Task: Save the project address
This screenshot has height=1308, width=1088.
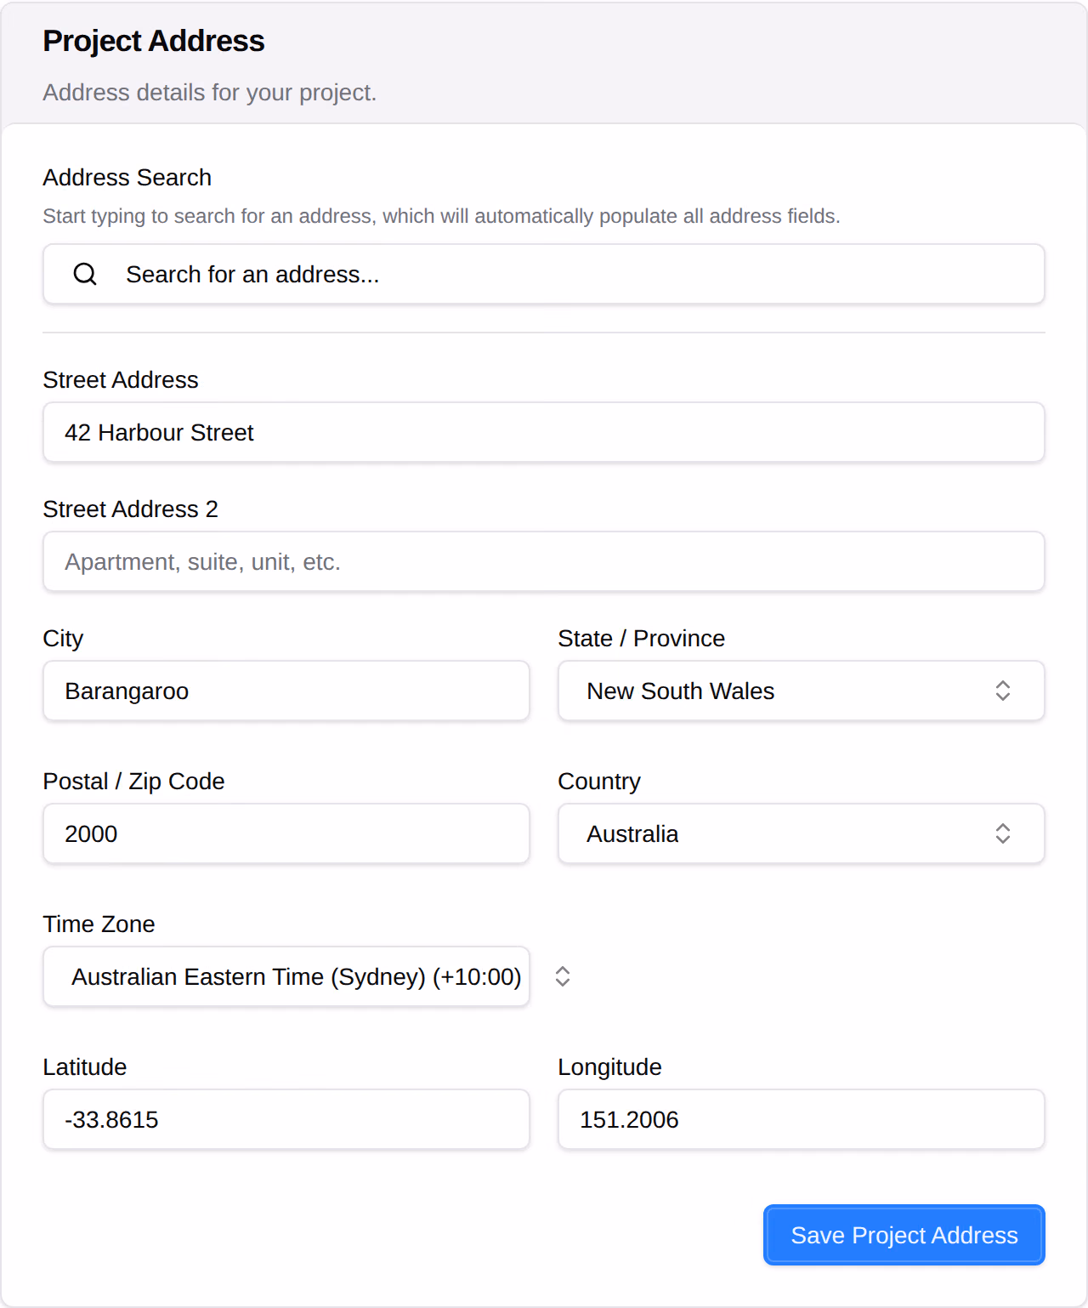Action: pos(904,1235)
